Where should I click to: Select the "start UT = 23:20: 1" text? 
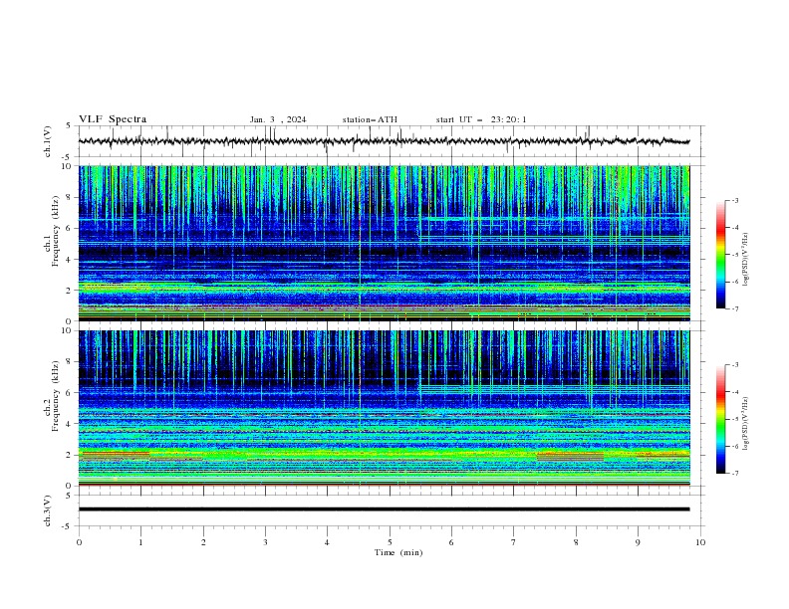[x=481, y=119]
